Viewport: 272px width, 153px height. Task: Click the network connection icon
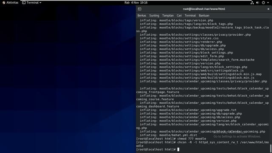pos(252,3)
